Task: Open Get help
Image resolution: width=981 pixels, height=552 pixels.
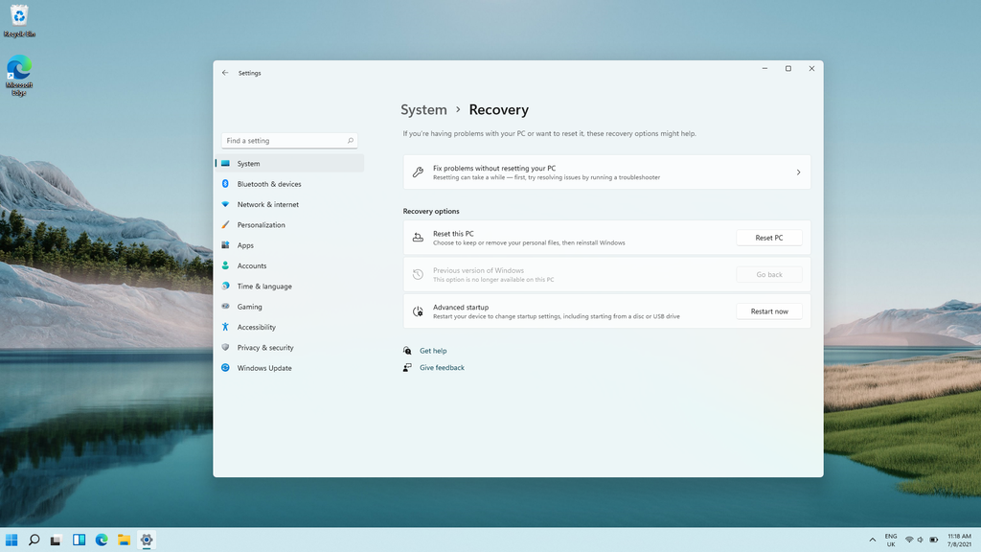Action: (x=433, y=350)
